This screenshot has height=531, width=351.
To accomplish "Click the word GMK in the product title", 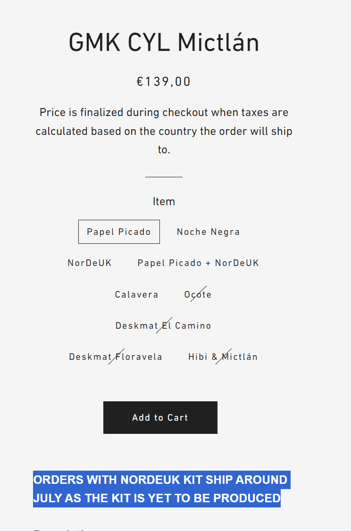I will click(x=95, y=42).
